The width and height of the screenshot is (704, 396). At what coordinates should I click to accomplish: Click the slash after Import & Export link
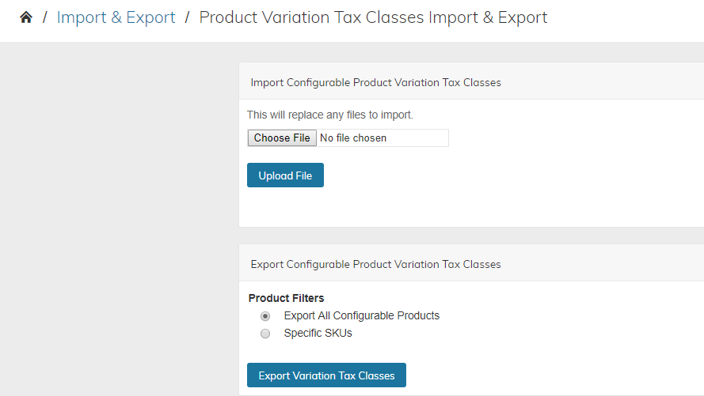click(x=187, y=17)
